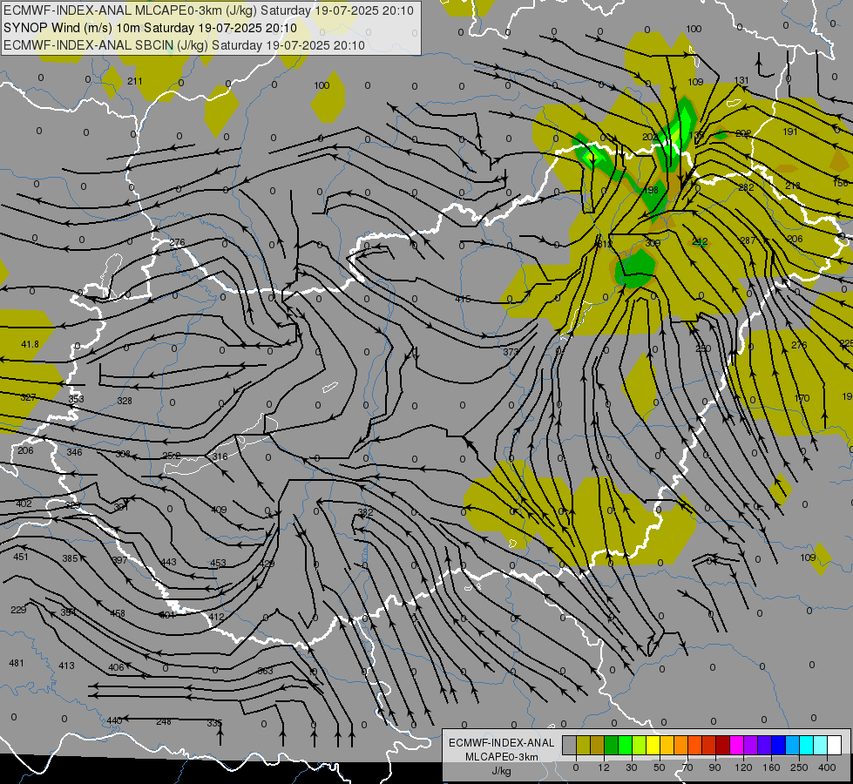Image resolution: width=853 pixels, height=784 pixels.
Task: Click the map value 481
Action: point(17,663)
